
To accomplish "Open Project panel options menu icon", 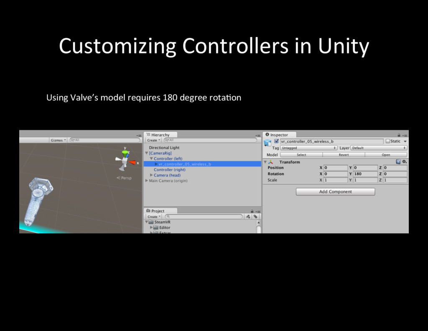I will click(x=257, y=212).
